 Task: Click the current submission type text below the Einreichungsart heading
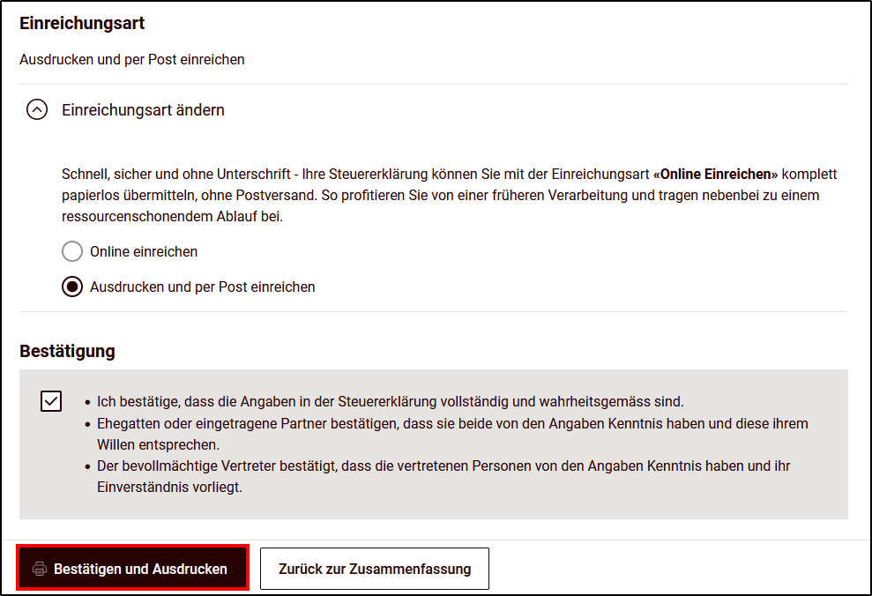click(x=132, y=60)
